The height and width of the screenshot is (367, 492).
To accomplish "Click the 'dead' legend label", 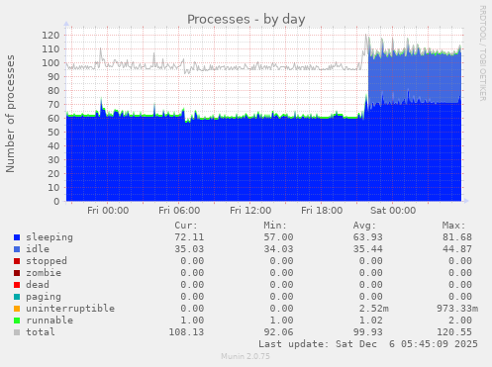I will [x=38, y=285].
